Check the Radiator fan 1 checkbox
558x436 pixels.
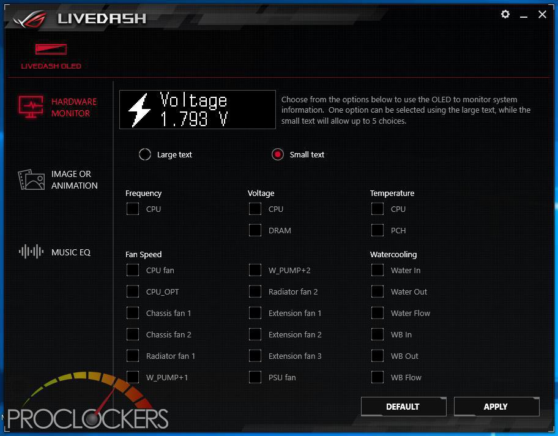[x=133, y=356]
